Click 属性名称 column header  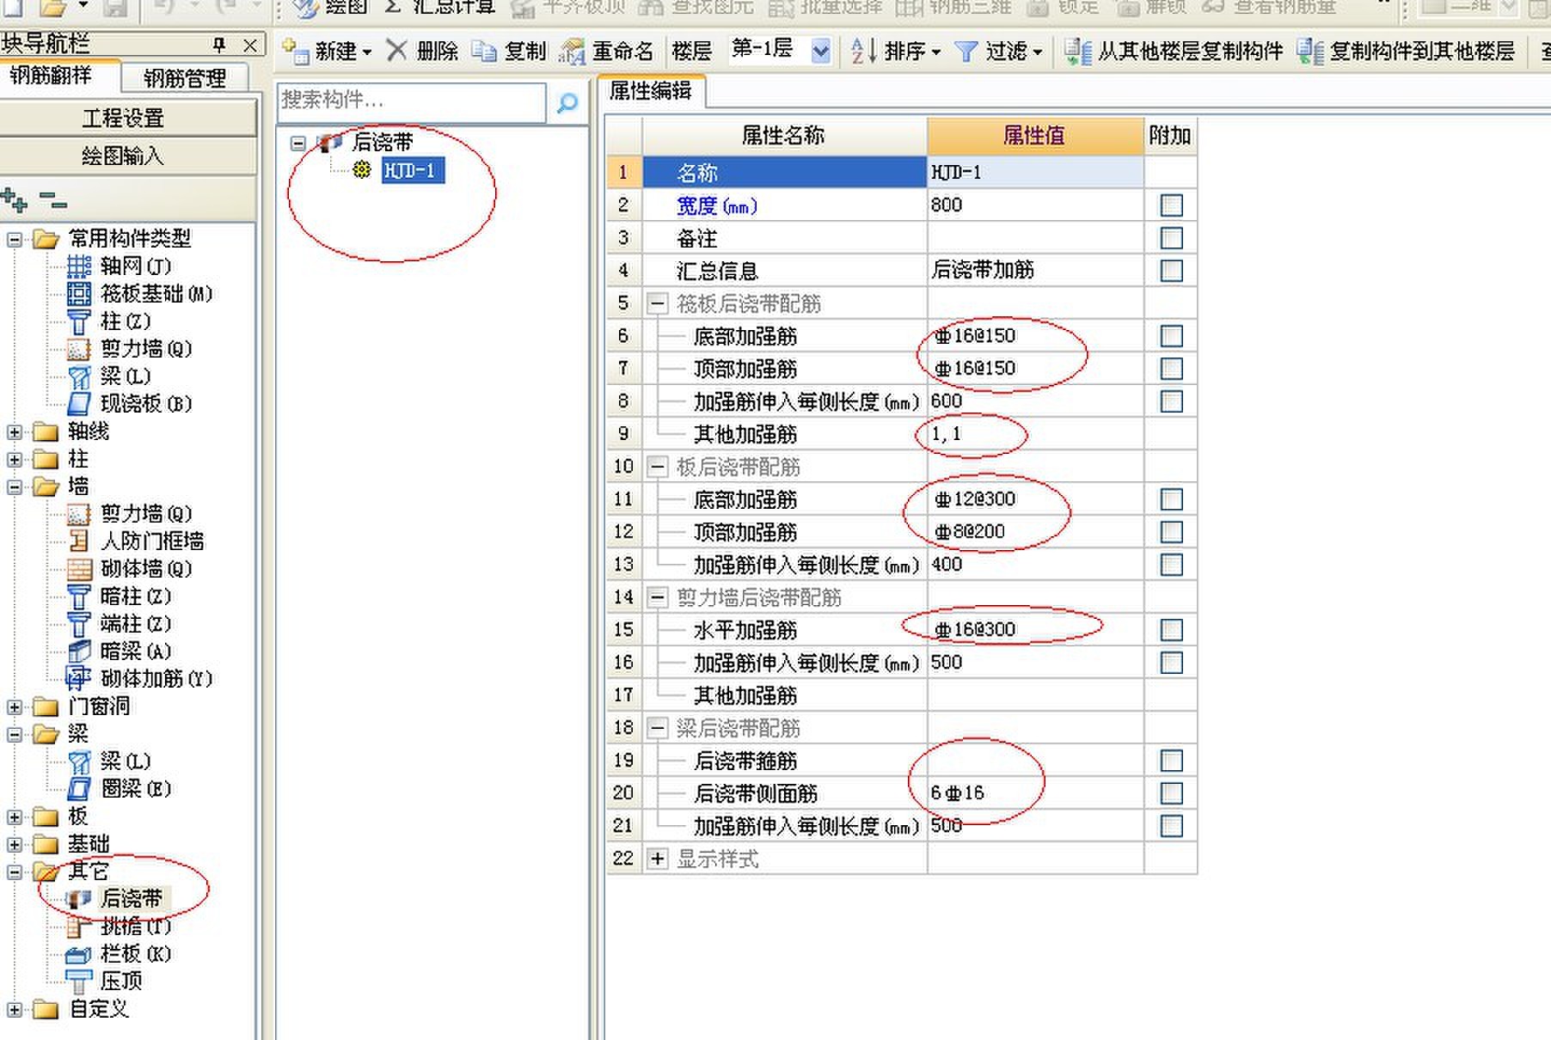(784, 135)
